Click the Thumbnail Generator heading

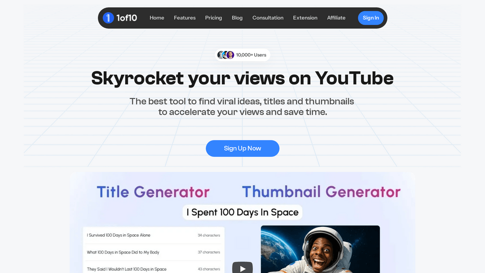tap(321, 192)
